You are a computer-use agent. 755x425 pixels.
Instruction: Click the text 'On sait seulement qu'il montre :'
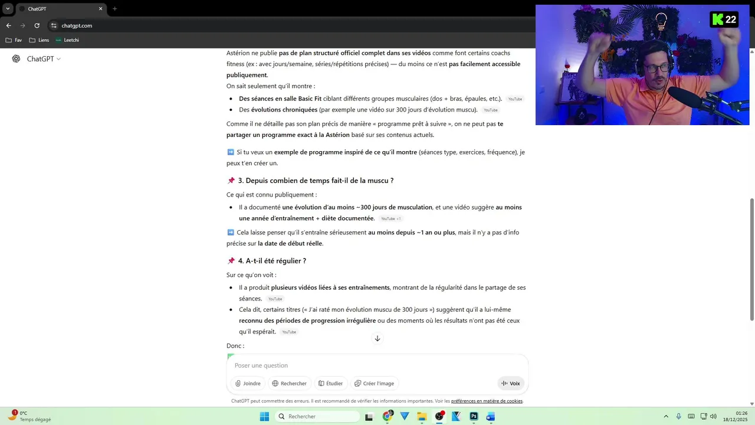pos(271,86)
